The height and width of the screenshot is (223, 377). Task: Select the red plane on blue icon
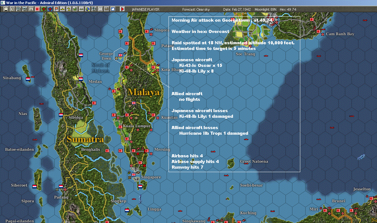(x=50, y=9)
